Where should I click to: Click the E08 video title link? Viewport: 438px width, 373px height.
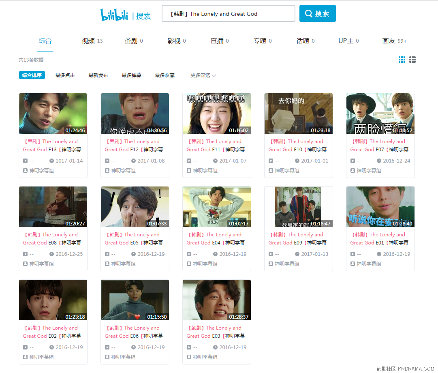52,238
